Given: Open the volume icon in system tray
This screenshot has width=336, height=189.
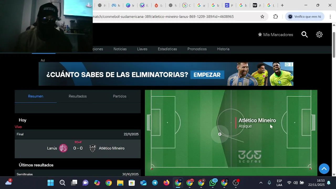Looking at the screenshot, I should pos(296,183).
